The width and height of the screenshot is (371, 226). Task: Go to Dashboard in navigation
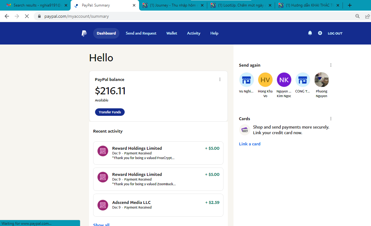pos(106,33)
